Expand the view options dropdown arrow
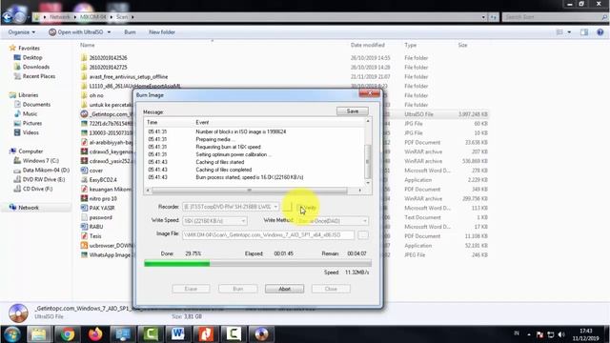610x343 pixels. [569, 32]
